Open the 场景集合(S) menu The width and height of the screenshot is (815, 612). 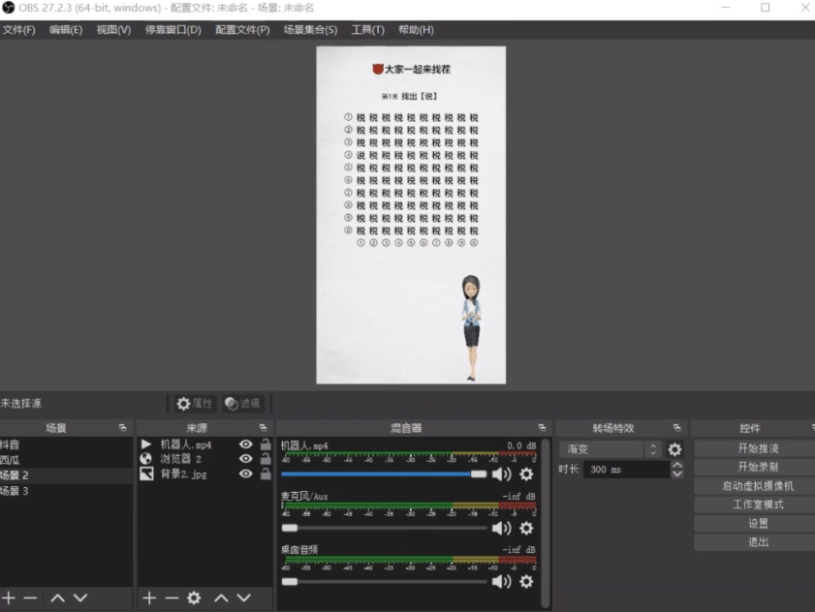pos(310,29)
